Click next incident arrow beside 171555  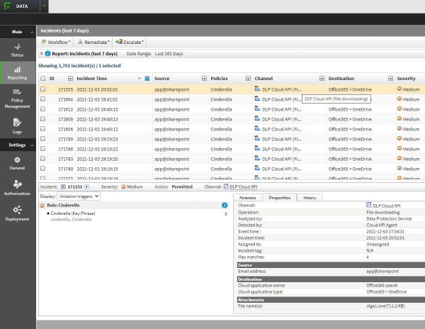87,186
